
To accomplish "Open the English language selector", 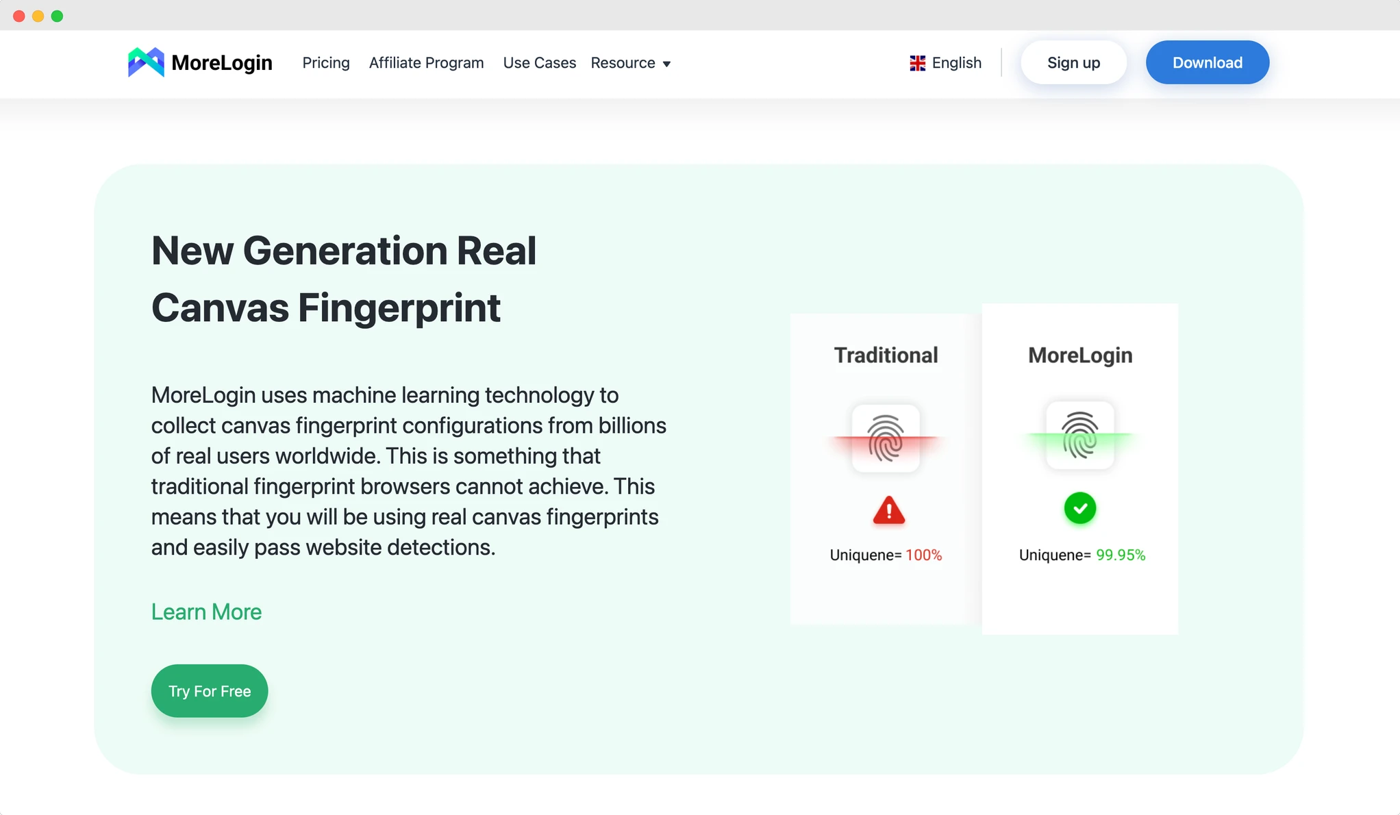I will tap(945, 63).
